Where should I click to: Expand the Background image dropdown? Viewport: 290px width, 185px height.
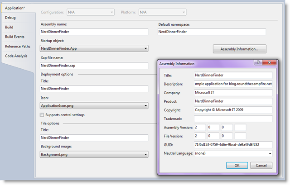tap(94, 154)
